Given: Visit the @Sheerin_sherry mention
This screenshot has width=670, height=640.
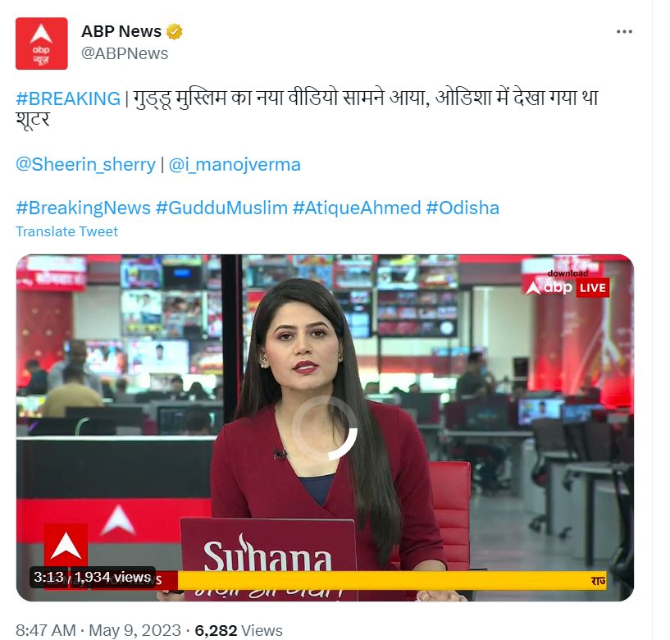Looking at the screenshot, I should pos(85,165).
